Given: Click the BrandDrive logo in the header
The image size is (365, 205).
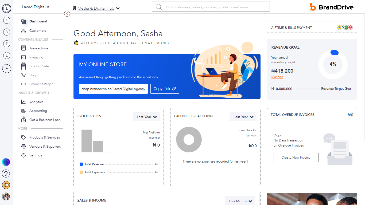Looking at the screenshot, I should click(x=331, y=7).
